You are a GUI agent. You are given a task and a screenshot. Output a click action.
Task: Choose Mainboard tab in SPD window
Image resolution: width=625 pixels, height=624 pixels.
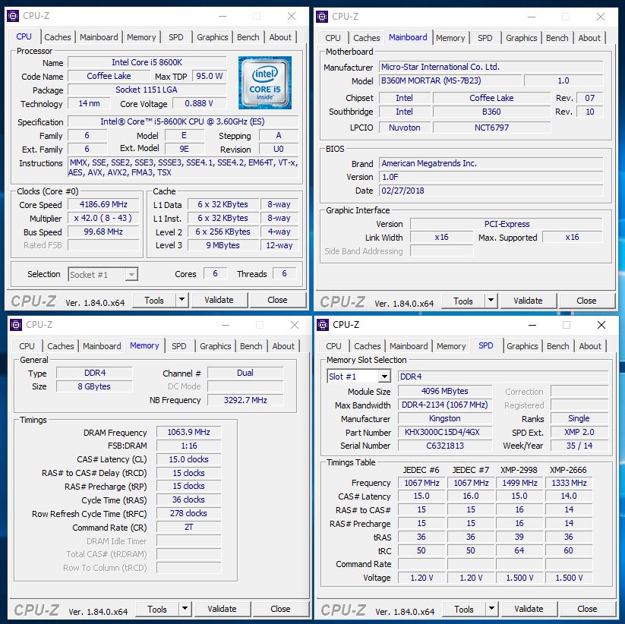point(409,346)
